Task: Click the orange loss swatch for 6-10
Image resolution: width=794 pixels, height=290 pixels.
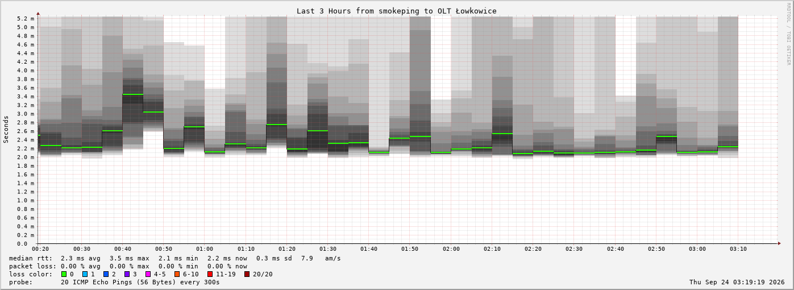Action: (177, 274)
